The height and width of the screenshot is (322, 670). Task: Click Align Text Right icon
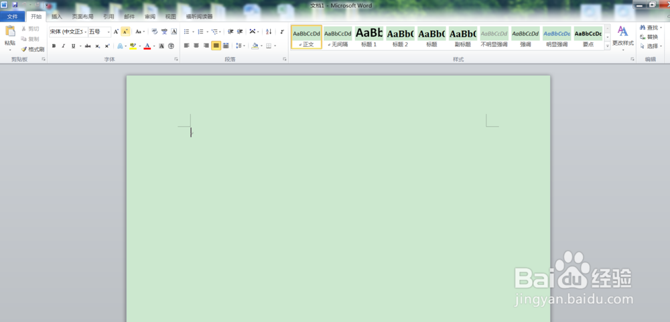tap(206, 46)
